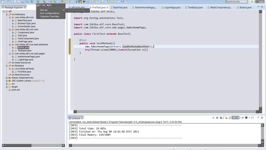Click editor vertical scrollbar down arrow

point(261,108)
